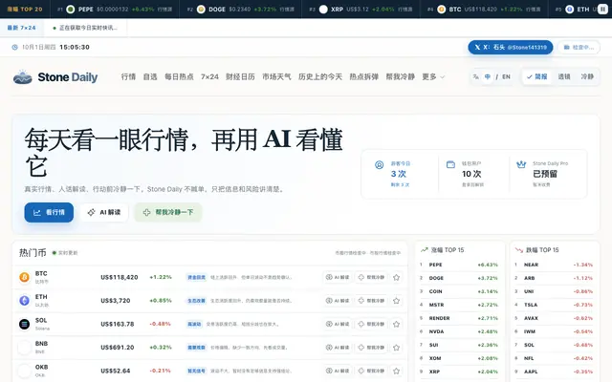Click the wallet icon in stats card
Screen dimensions: 612x382
pos(450,164)
